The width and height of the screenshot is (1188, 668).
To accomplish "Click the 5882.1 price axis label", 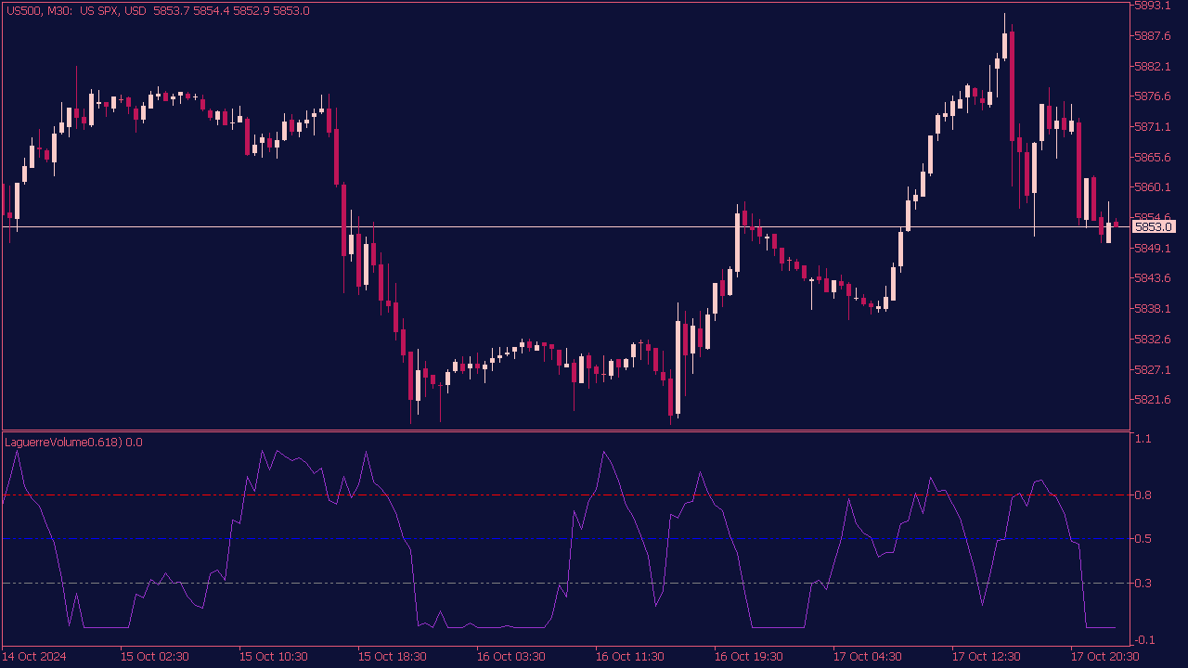I will point(1152,67).
